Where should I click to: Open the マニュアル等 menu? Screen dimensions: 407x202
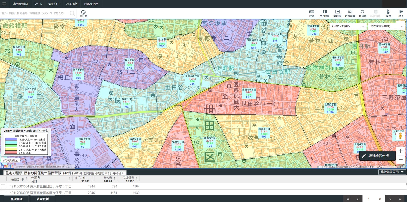point(72,4)
